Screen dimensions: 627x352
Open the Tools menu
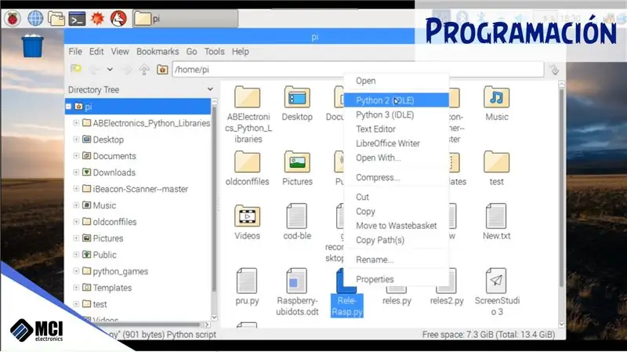pos(214,52)
